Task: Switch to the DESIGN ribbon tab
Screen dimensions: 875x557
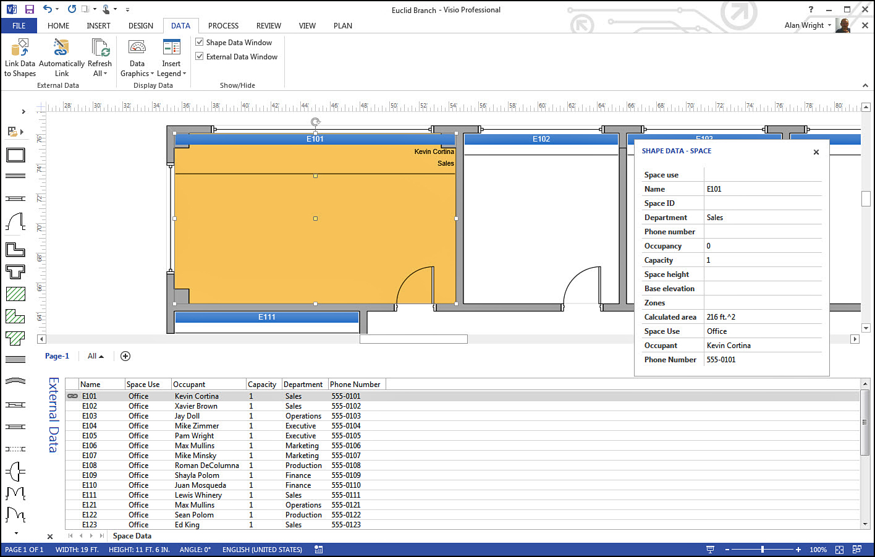Action: (141, 25)
